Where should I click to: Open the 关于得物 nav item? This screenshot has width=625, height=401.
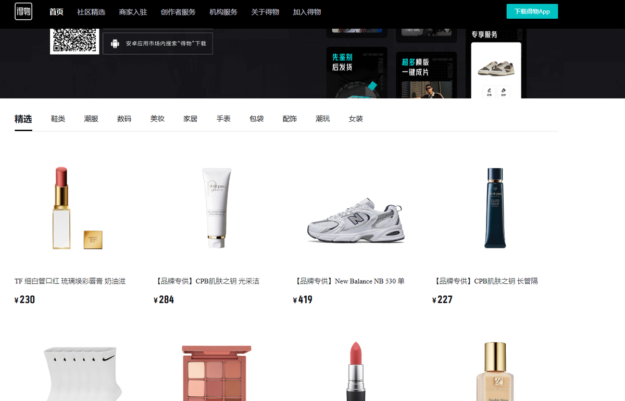coord(265,12)
